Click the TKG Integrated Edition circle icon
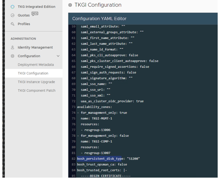223x180 pixels. pyautogui.click(x=13, y=7)
